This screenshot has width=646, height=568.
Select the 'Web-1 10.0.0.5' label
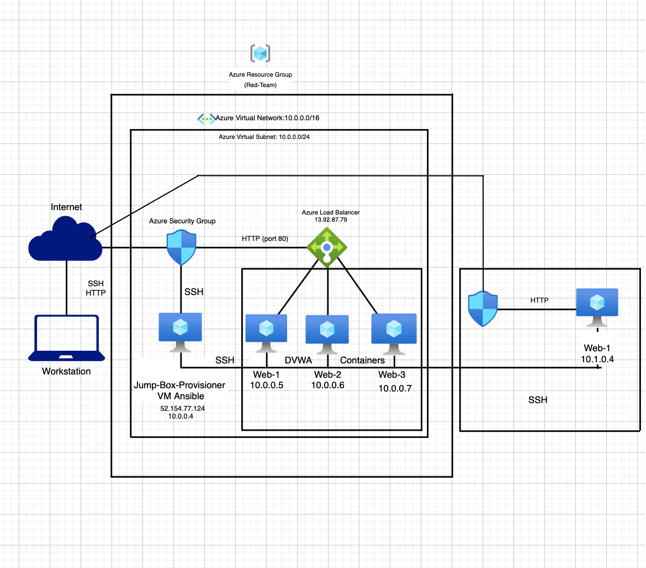point(267,380)
